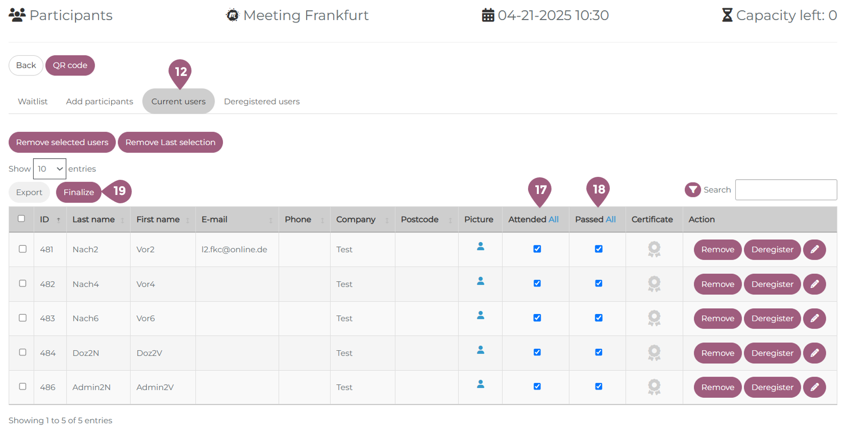Viewport: 841px width, 434px height.
Task: Toggle the select-all checkbox in table header
Action: pos(22,218)
